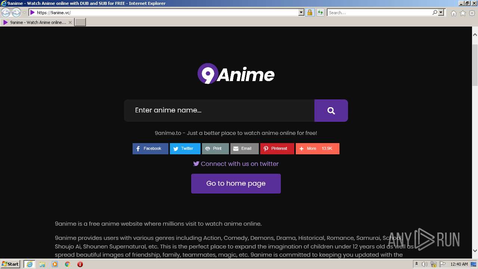Open the Favorites star icon
The width and height of the screenshot is (478, 269).
tap(463, 13)
